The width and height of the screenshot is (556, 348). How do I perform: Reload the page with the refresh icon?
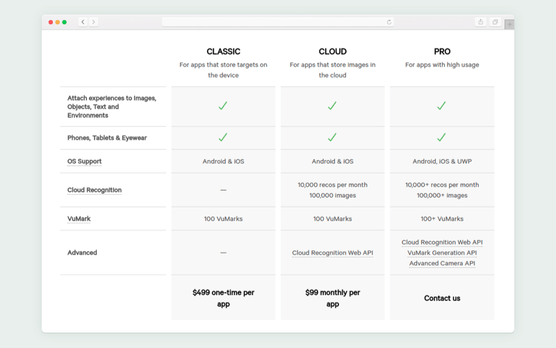[x=389, y=22]
